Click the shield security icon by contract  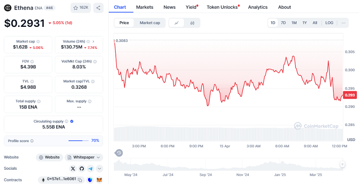coord(90,180)
